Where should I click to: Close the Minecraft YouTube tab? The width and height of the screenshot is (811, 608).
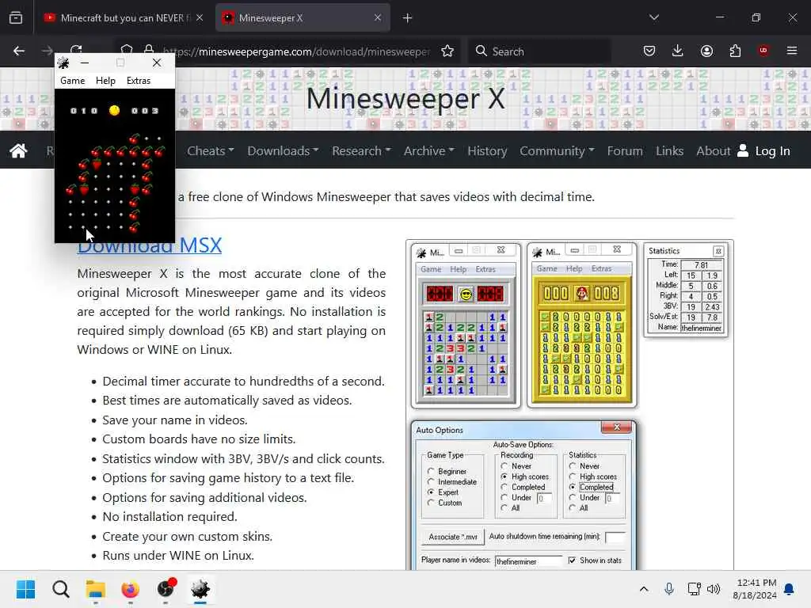(x=200, y=18)
